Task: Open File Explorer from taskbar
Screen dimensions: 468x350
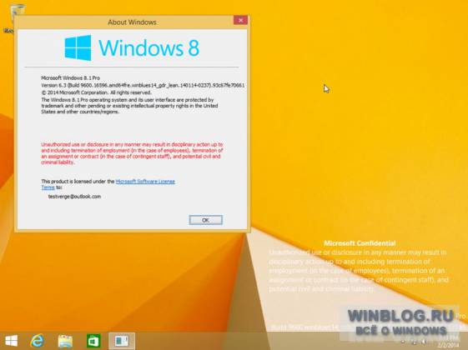Action: coord(65,341)
